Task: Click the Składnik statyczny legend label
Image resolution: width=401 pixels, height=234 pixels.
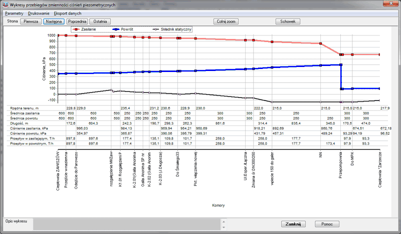Action: coord(176,29)
